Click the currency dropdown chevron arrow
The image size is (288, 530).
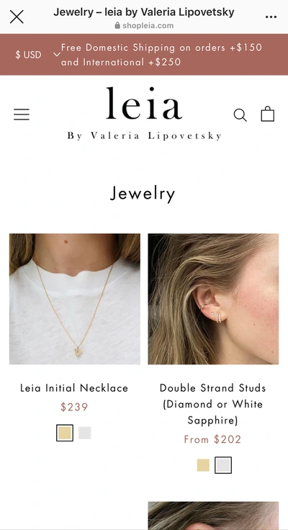pyautogui.click(x=57, y=55)
